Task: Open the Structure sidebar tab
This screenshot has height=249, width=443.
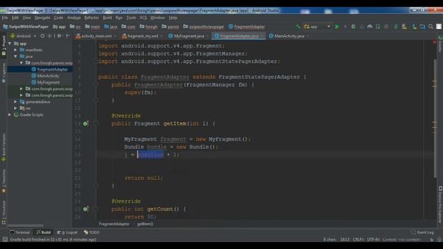Action: tap(3, 212)
